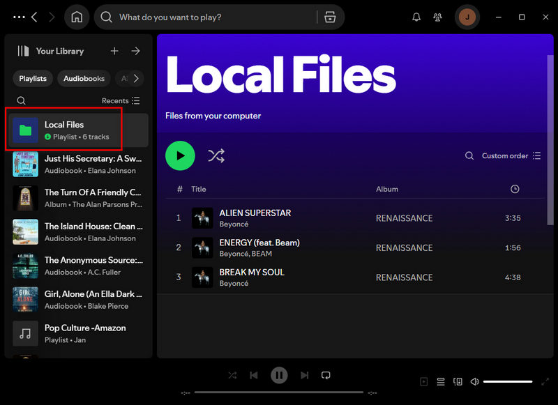
Task: Open notifications bell
Action: click(416, 17)
